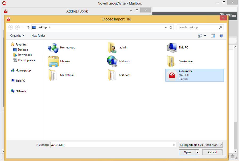Viewport: 239px width, 161px height.
Task: Open the file dialog help
Action: (221, 36)
